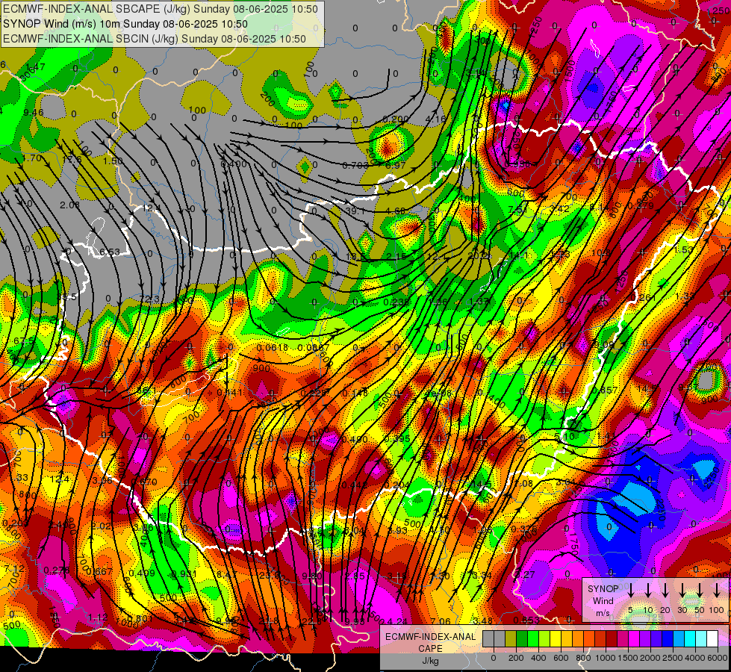Click the pure blue CAPE legend swatch
Screen dimensions: 731x672
click(668, 639)
